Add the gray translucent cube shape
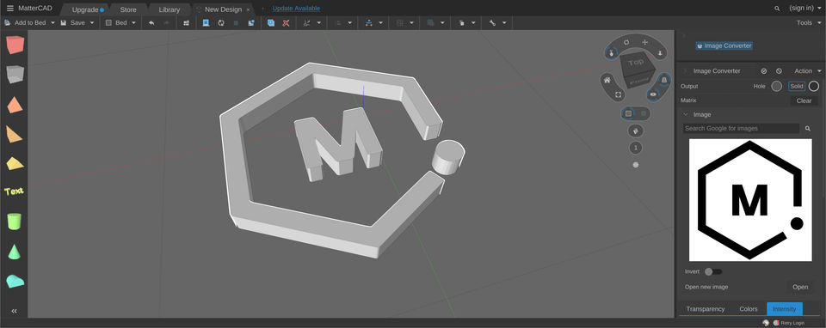The height and width of the screenshot is (328, 826). (15, 75)
